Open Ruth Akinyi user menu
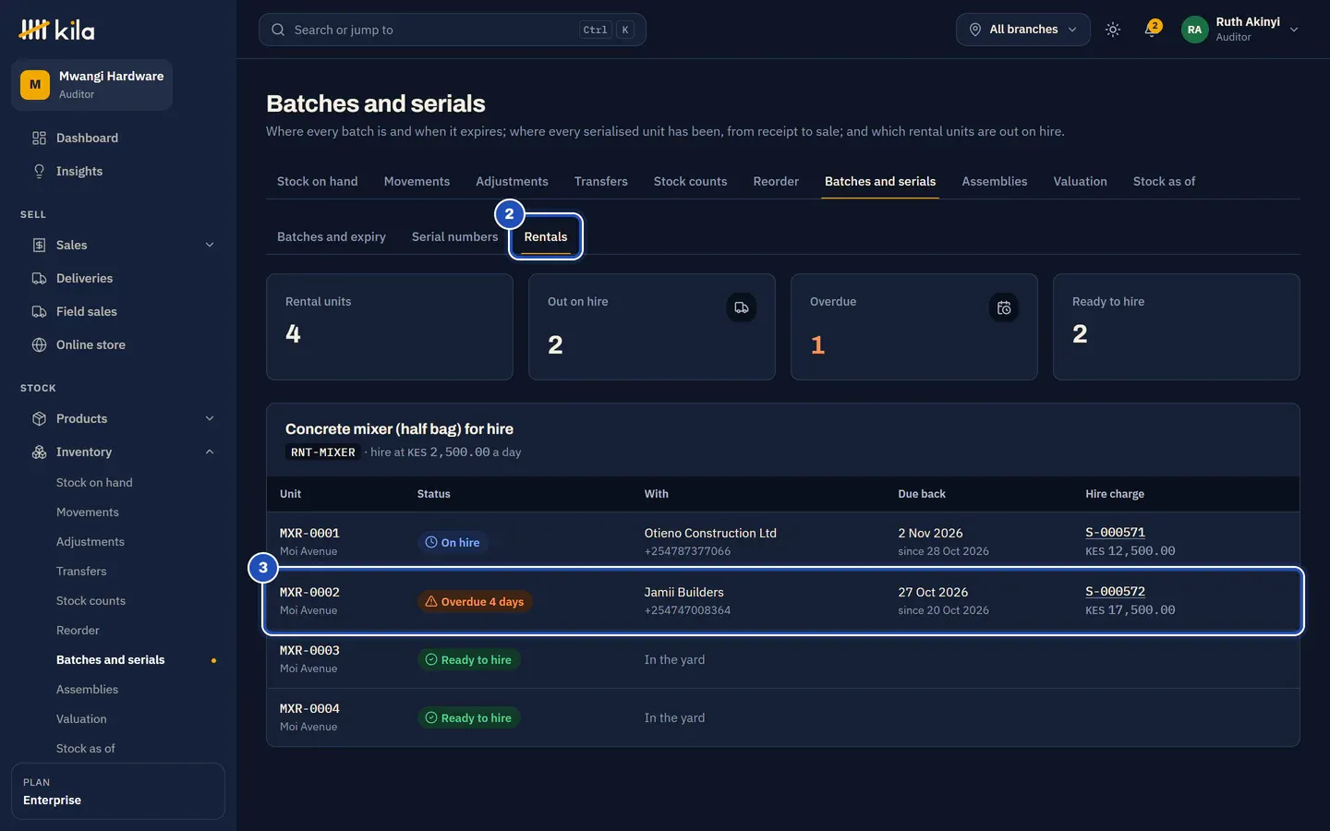This screenshot has width=1330, height=831. pos(1240,30)
